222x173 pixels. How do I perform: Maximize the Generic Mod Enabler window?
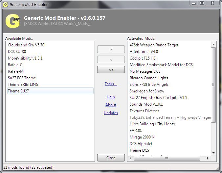pyautogui.click(x=202, y=3)
